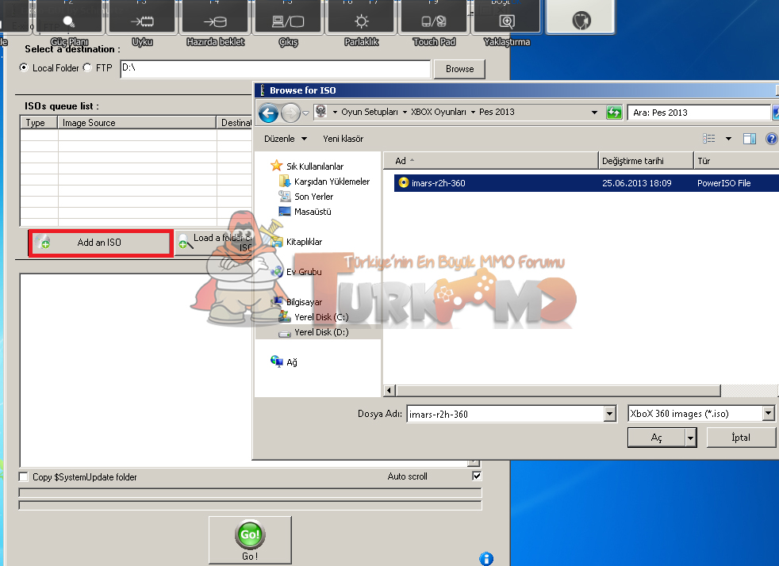Go back in Browse for ISO dialog

point(268,113)
